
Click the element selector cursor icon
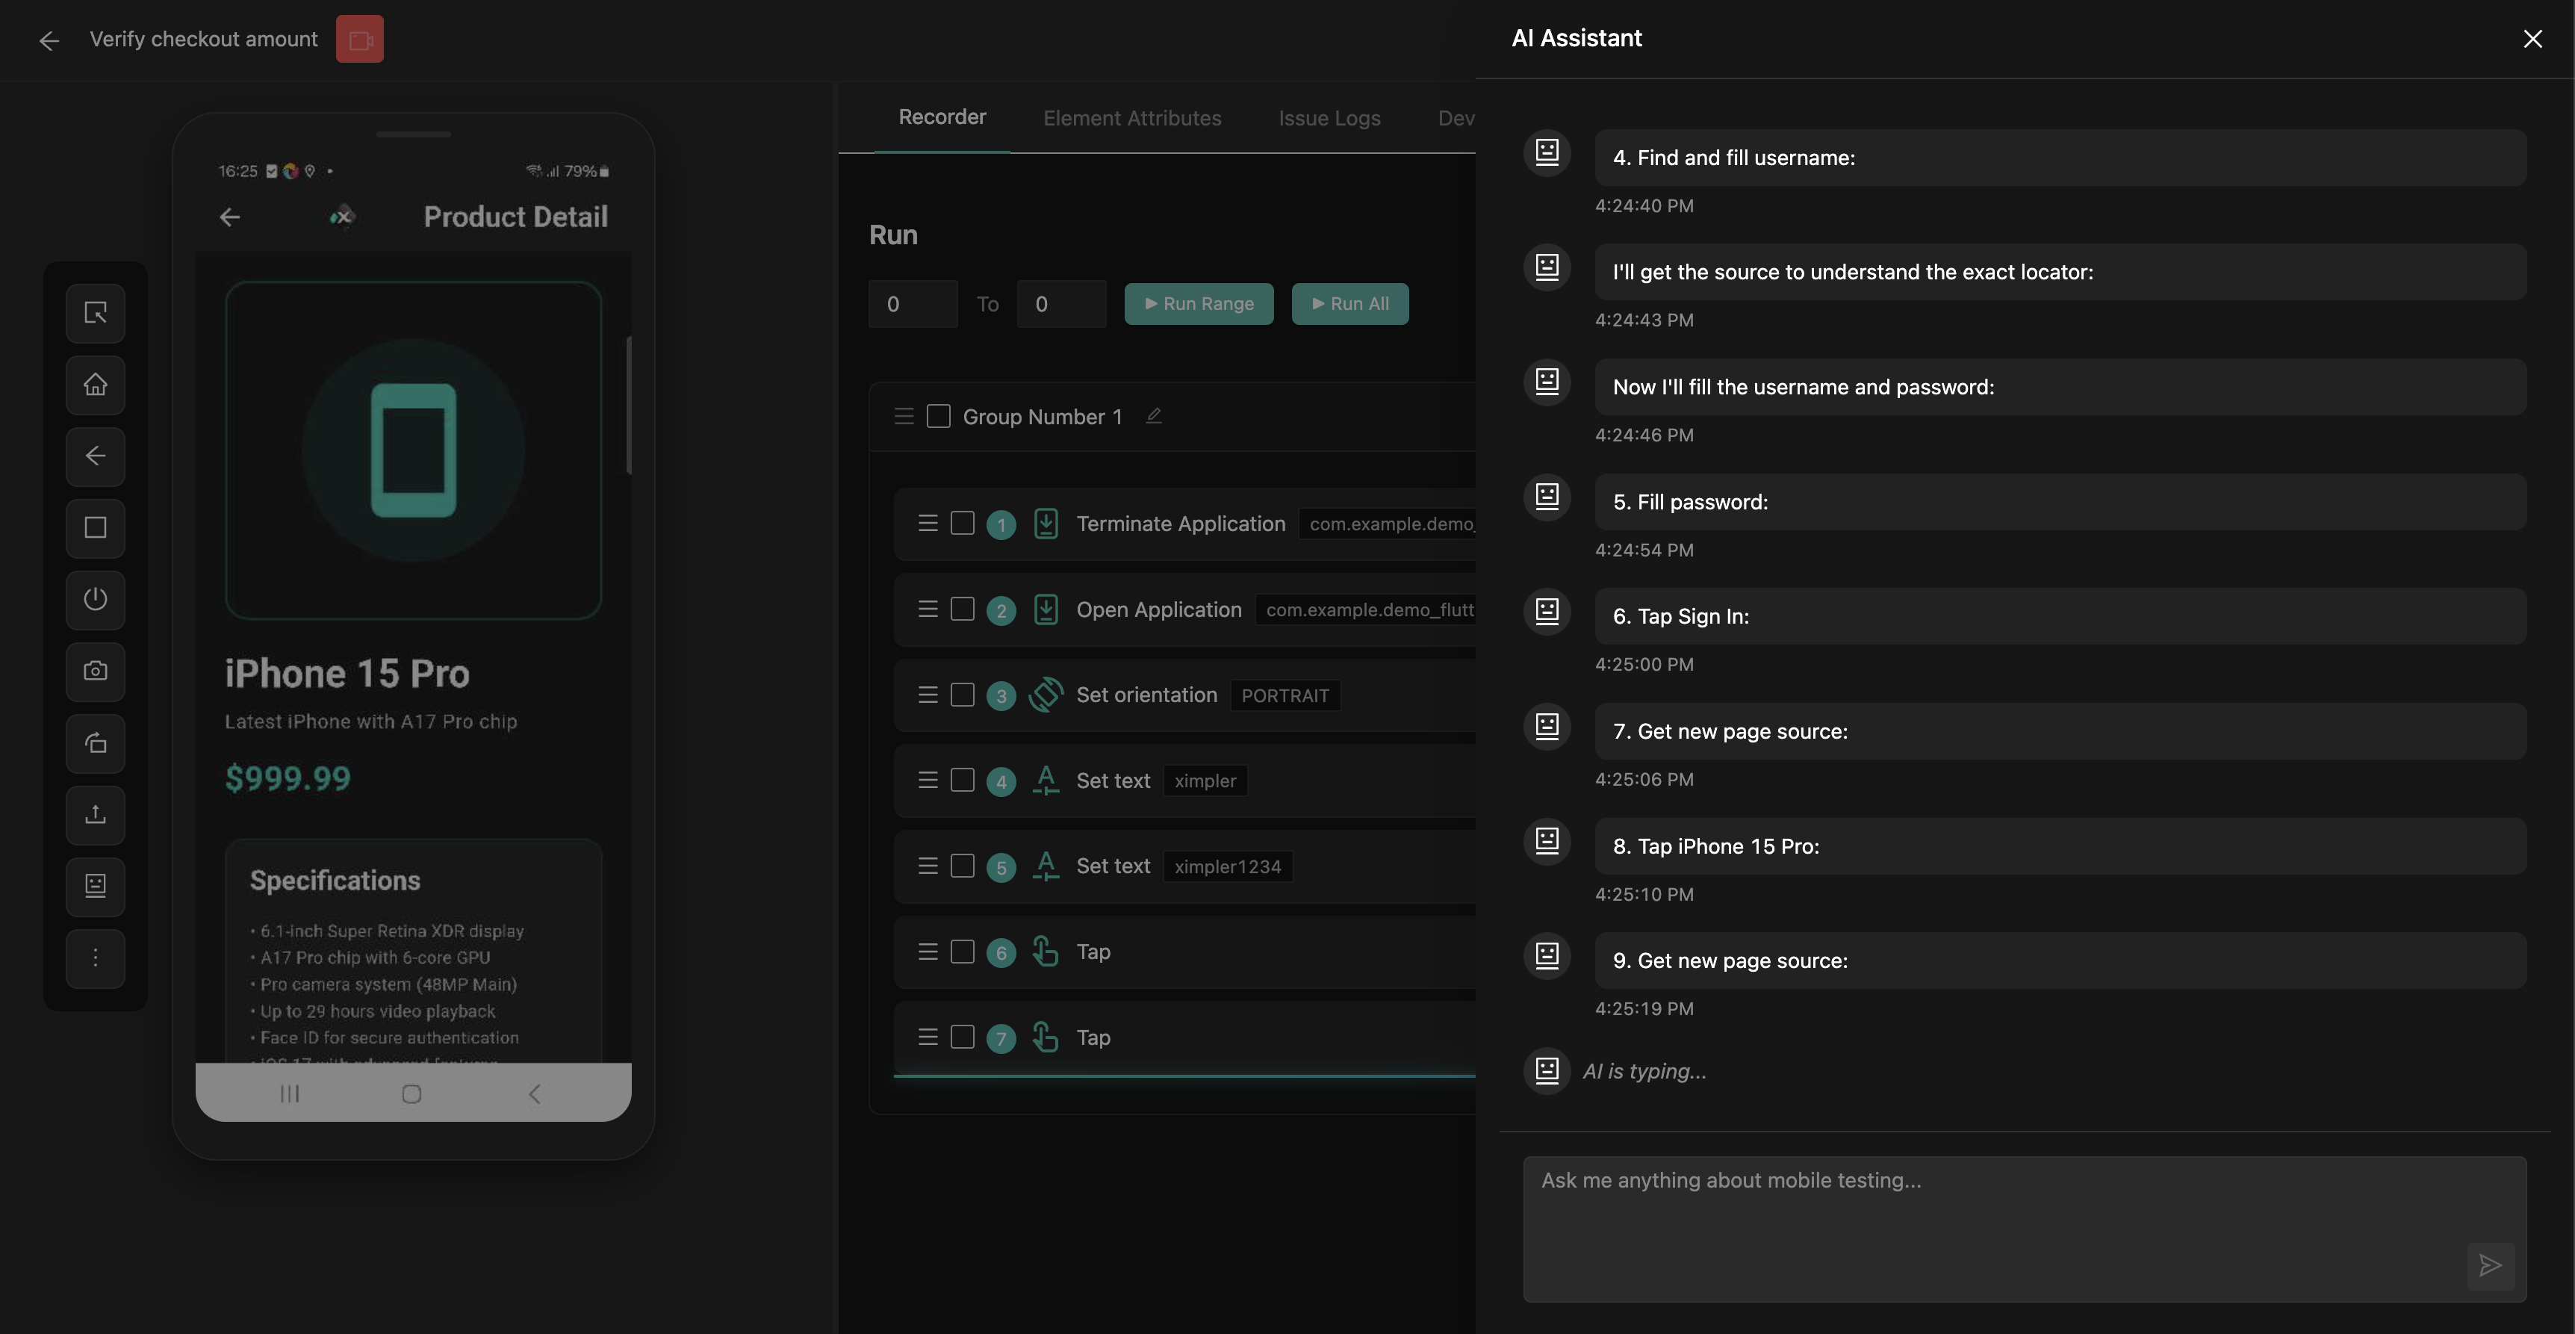pos(95,313)
